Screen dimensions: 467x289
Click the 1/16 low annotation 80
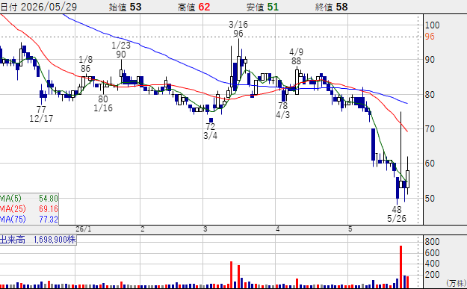click(103, 99)
